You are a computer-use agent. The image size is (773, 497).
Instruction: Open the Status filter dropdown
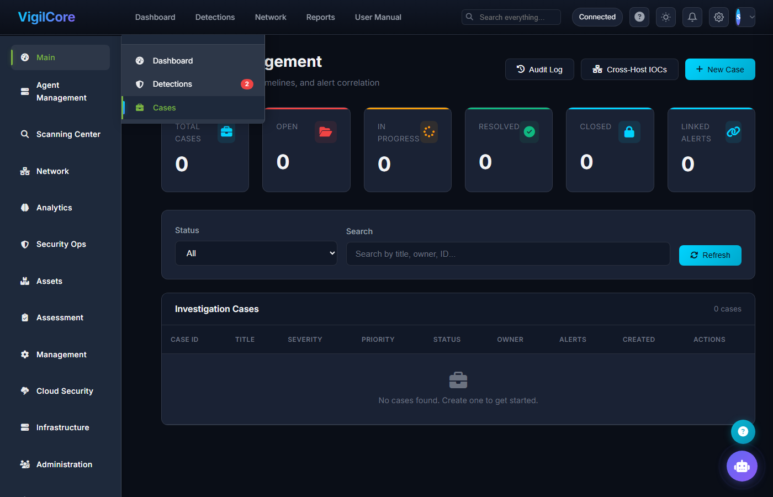256,253
